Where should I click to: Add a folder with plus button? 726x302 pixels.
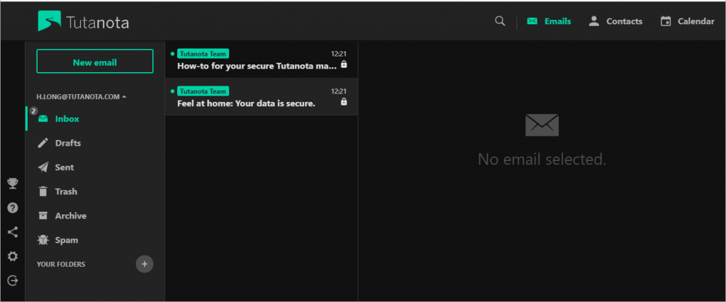coord(145,264)
